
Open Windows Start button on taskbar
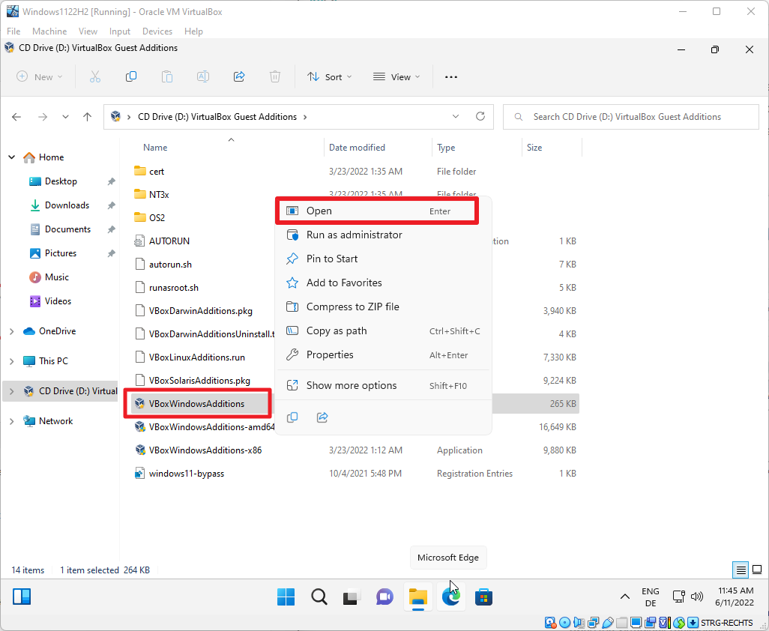click(286, 597)
